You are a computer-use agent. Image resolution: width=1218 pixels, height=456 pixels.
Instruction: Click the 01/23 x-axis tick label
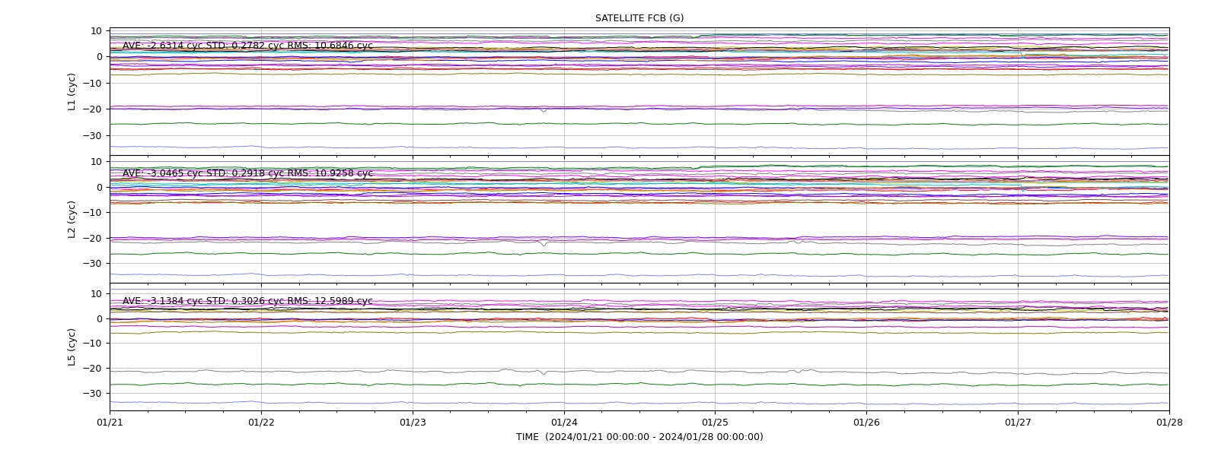tap(413, 422)
